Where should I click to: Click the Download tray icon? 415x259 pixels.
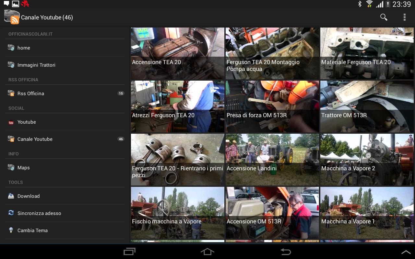11,196
